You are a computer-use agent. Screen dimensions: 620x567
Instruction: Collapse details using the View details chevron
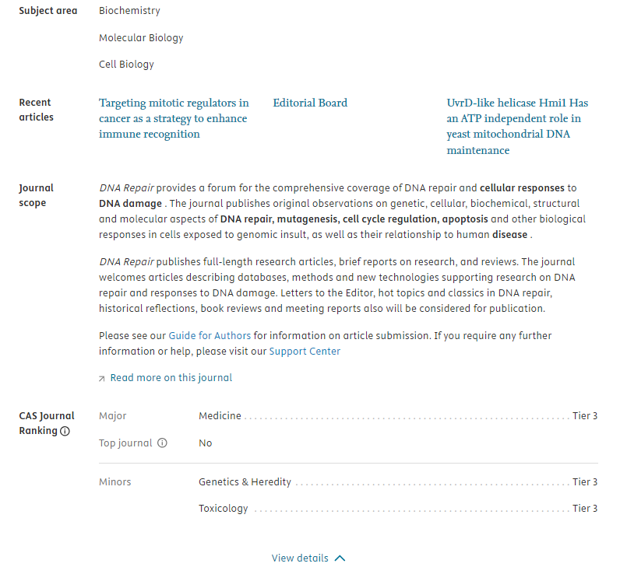click(339, 558)
